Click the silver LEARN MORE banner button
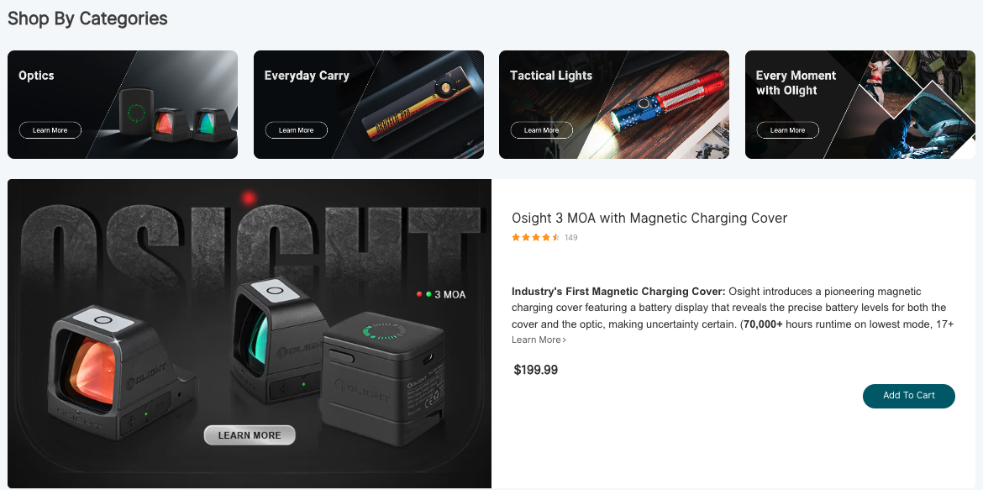The width and height of the screenshot is (983, 490). (x=250, y=435)
